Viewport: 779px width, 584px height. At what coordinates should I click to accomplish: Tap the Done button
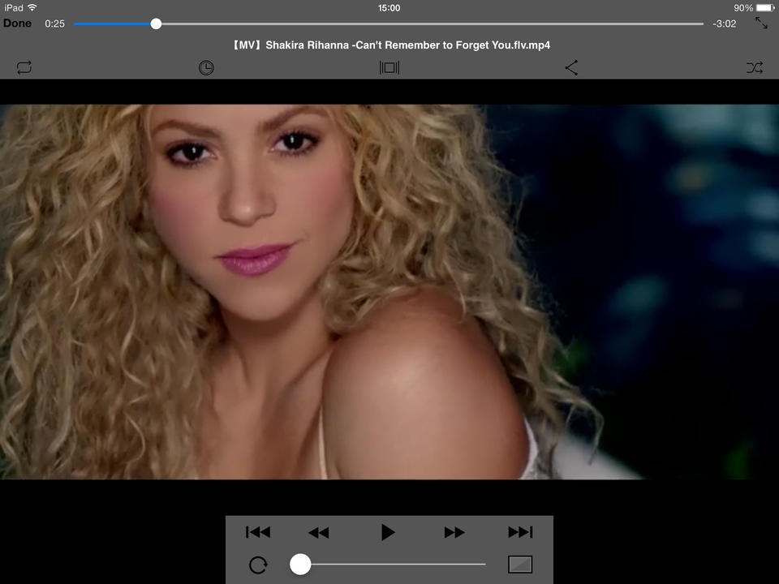(x=17, y=24)
